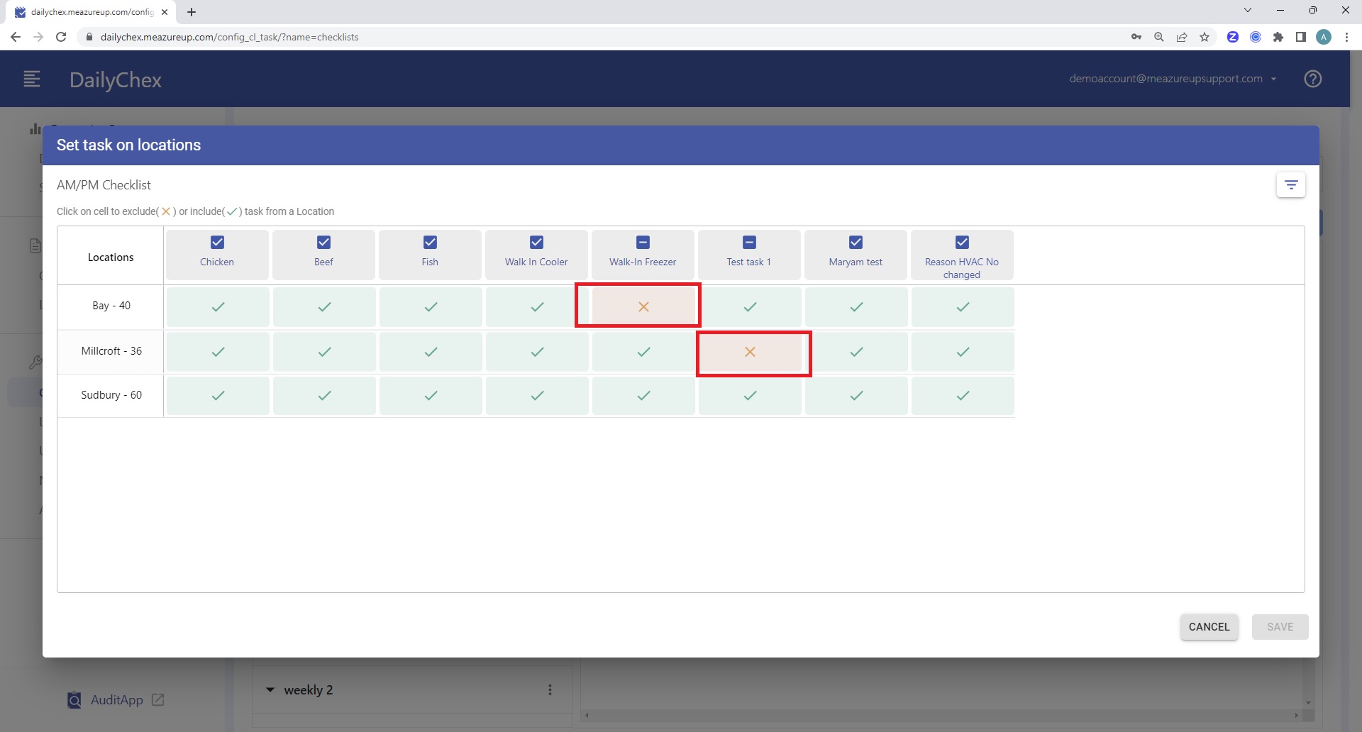Uncheck the Maryam test checkbox
1362x732 pixels.
click(856, 242)
